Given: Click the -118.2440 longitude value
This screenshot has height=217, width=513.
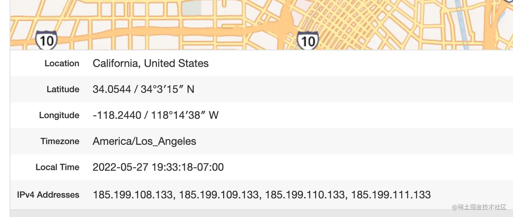Looking at the screenshot, I should pyautogui.click(x=117, y=115).
